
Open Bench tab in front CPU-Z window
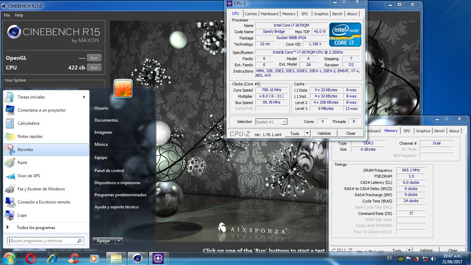[337, 14]
